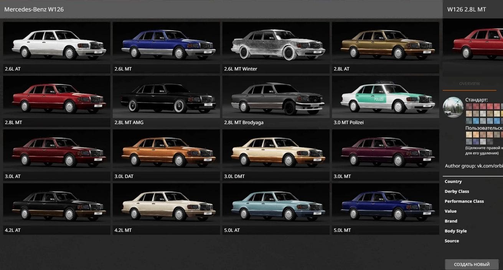Pick the 3.0 MT Polizei police car

[386, 98]
